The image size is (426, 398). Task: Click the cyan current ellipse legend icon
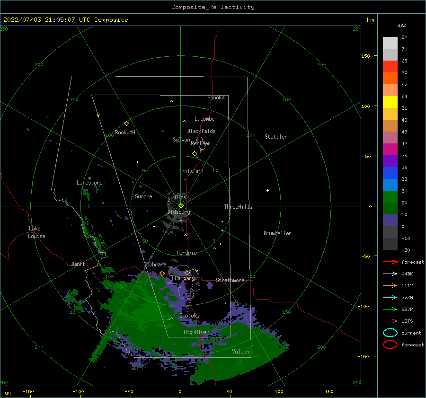390,333
